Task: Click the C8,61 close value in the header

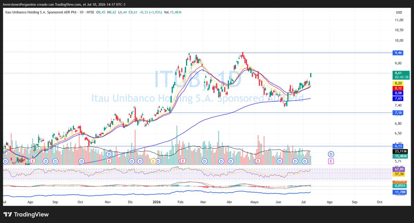Action: point(133,12)
